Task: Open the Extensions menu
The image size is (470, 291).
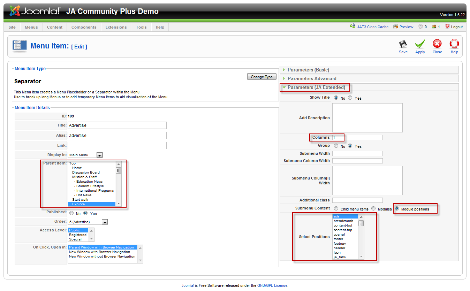Action: coord(116,27)
